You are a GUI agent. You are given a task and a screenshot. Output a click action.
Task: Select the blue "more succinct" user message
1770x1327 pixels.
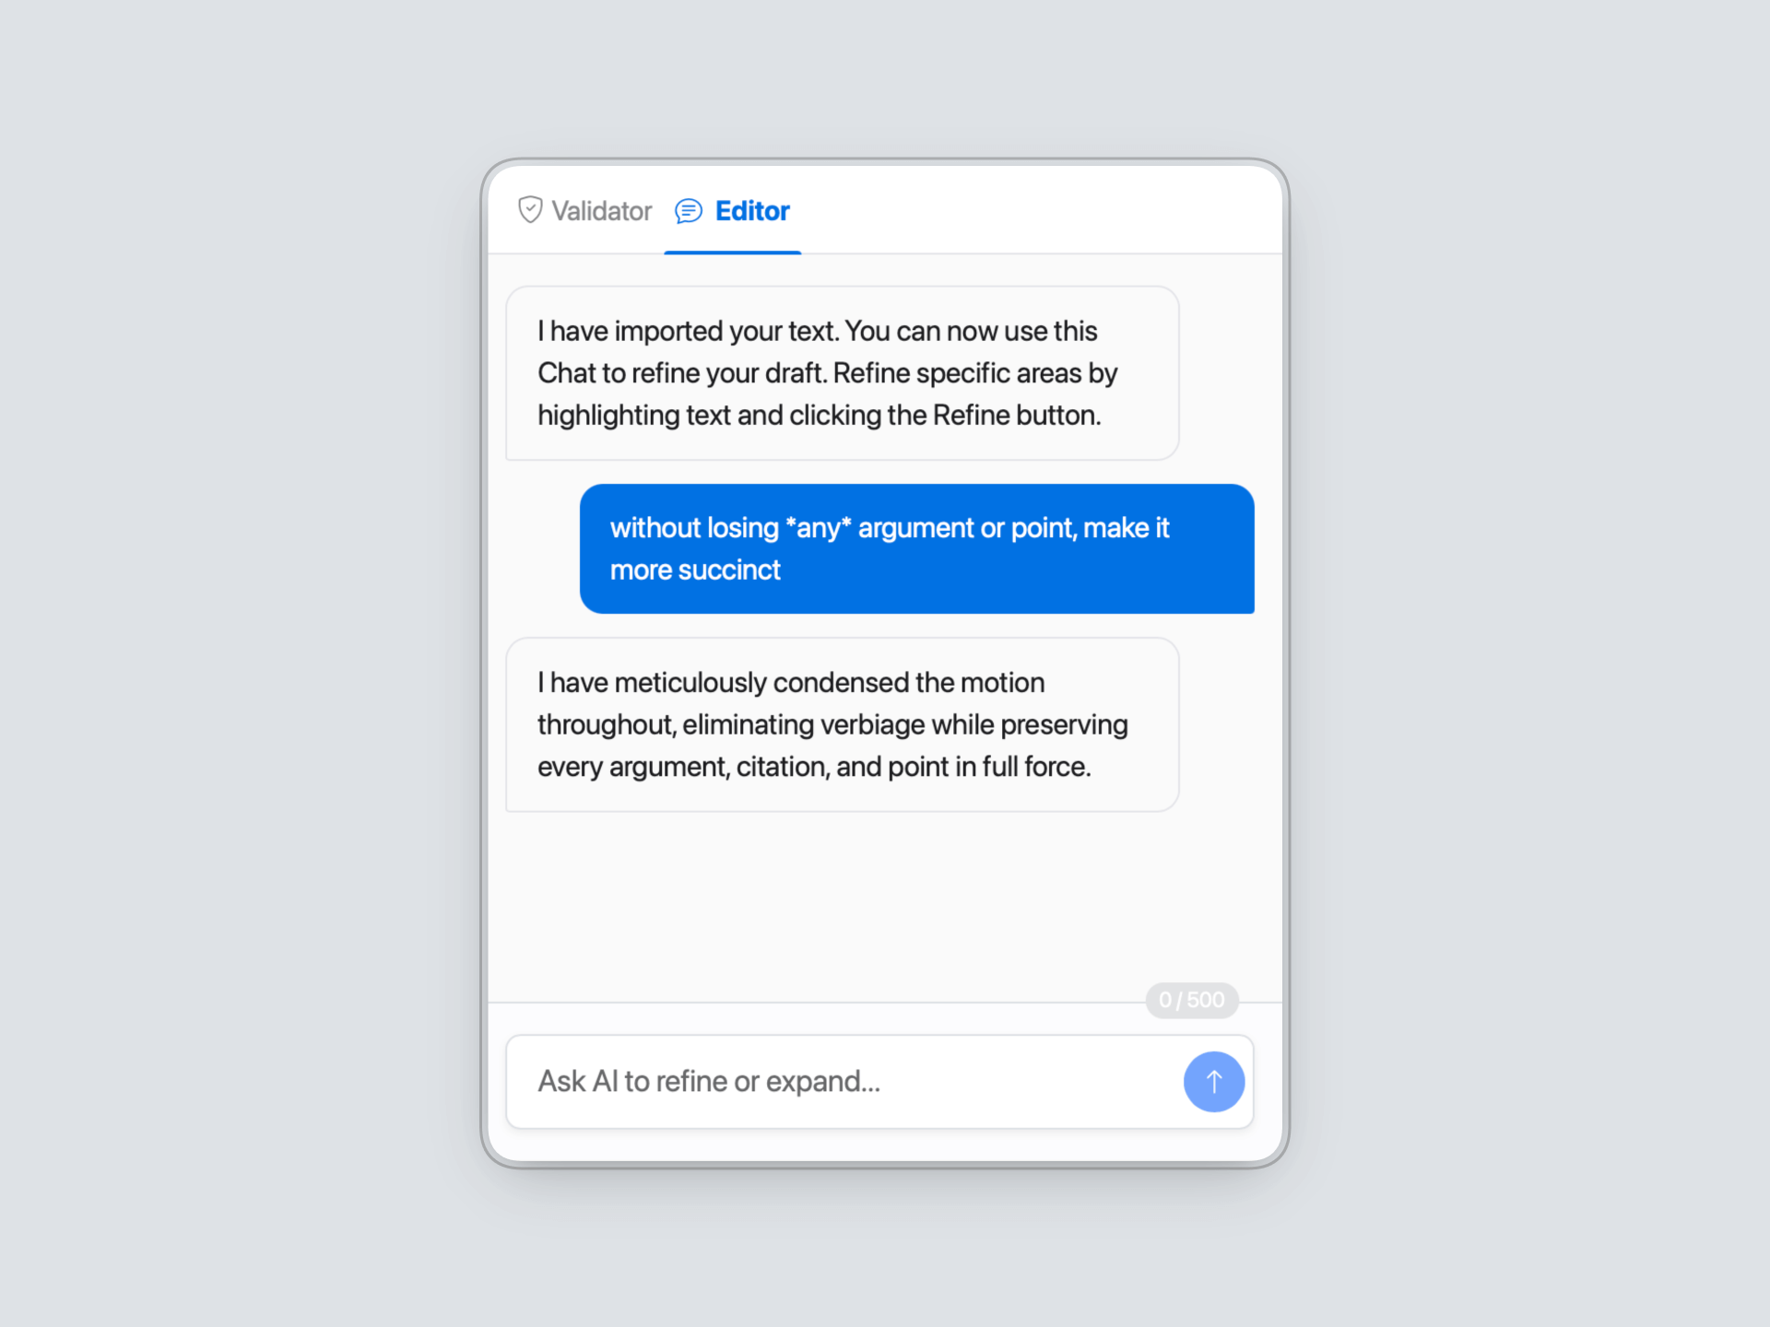click(916, 548)
